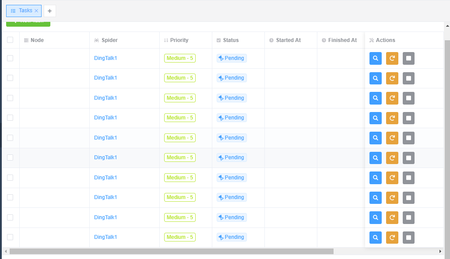Image resolution: width=450 pixels, height=259 pixels.
Task: Restart the task in the second row
Action: 392,78
